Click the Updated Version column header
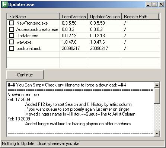 (105, 16)
